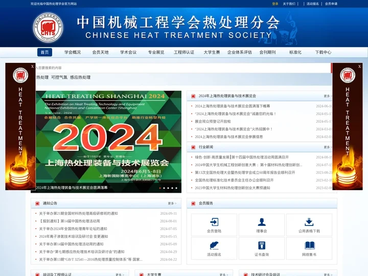
Task: Expand 更多 in 培训及工程师认证 section
Action: coord(120,274)
